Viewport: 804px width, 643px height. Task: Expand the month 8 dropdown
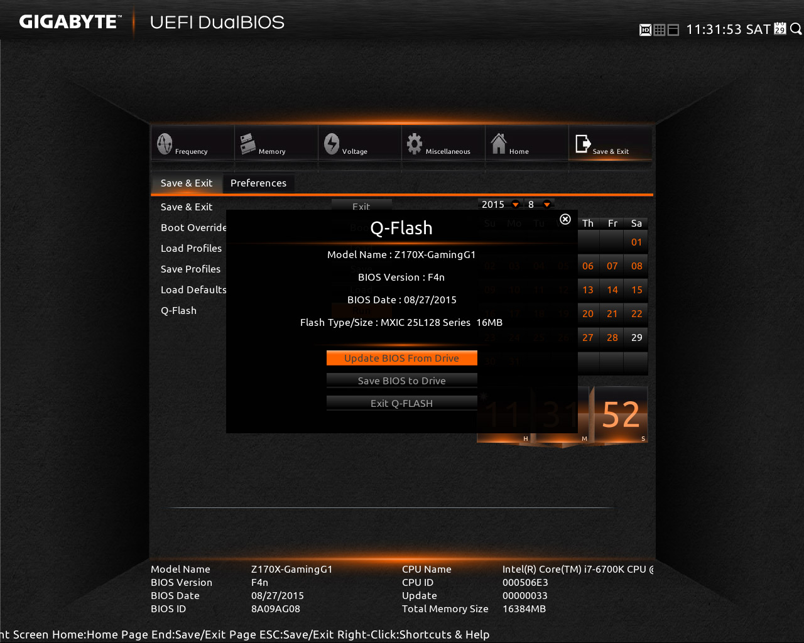coord(547,204)
